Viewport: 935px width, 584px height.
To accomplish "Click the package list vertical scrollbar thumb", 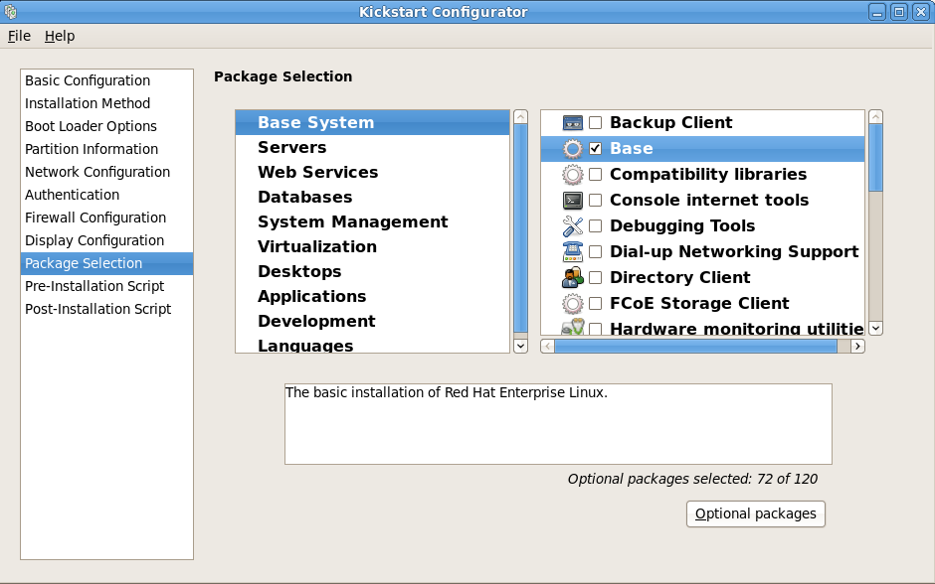I will tap(875, 158).
